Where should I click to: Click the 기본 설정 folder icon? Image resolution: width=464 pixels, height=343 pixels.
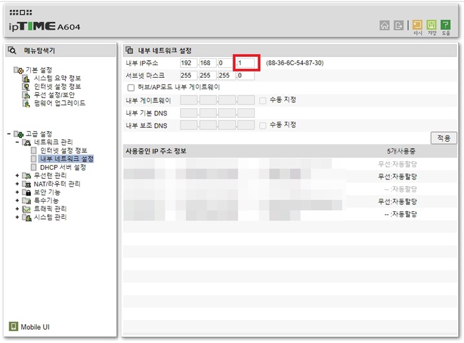coord(18,70)
